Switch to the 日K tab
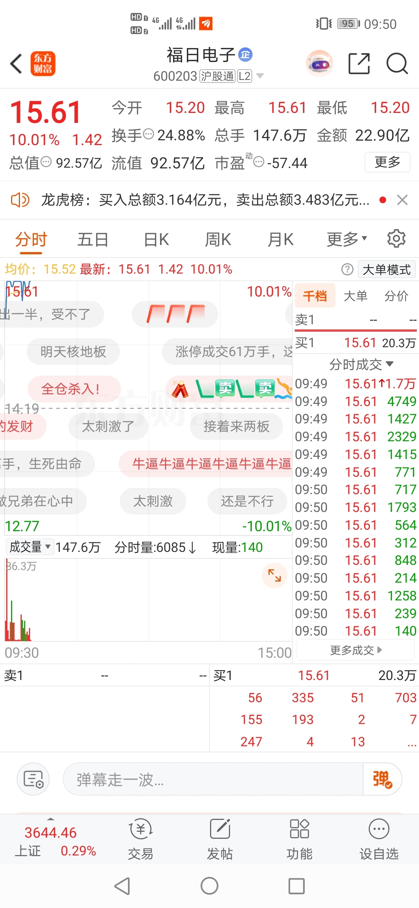The width and height of the screenshot is (419, 908). coord(156,239)
